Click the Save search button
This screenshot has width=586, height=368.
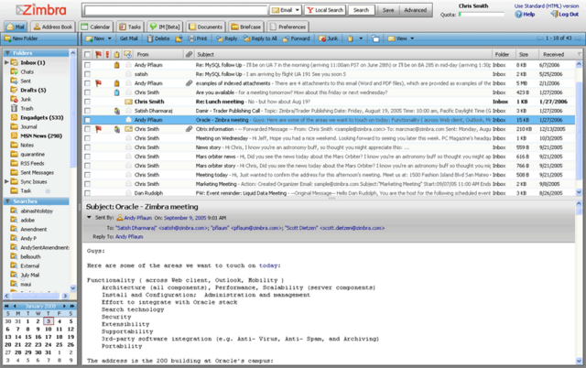[x=388, y=10]
